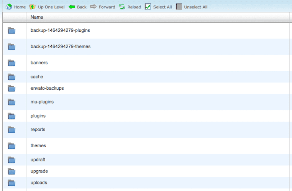Select the updraft folder name

tap(38, 160)
